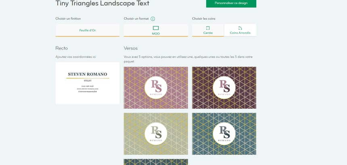This screenshot has height=165, width=347.
Task: Select the dark burgundy verso design
Action: pos(224,88)
